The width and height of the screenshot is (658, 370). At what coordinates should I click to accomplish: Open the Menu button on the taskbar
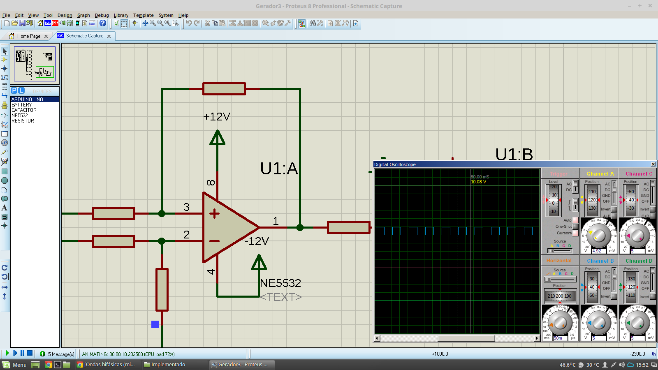point(14,365)
